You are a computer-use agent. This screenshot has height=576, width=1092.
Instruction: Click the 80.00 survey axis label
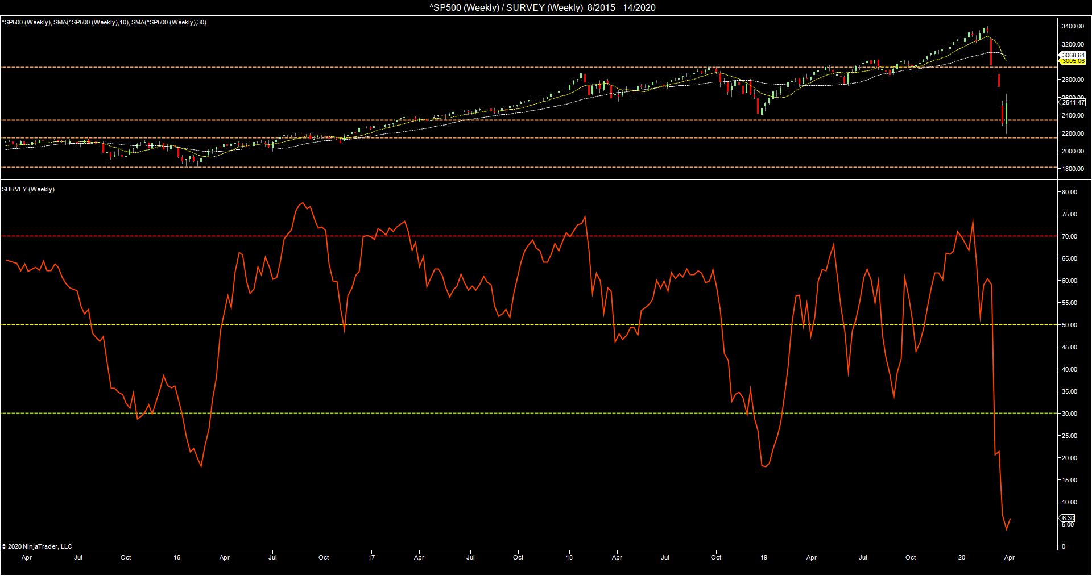point(1069,192)
